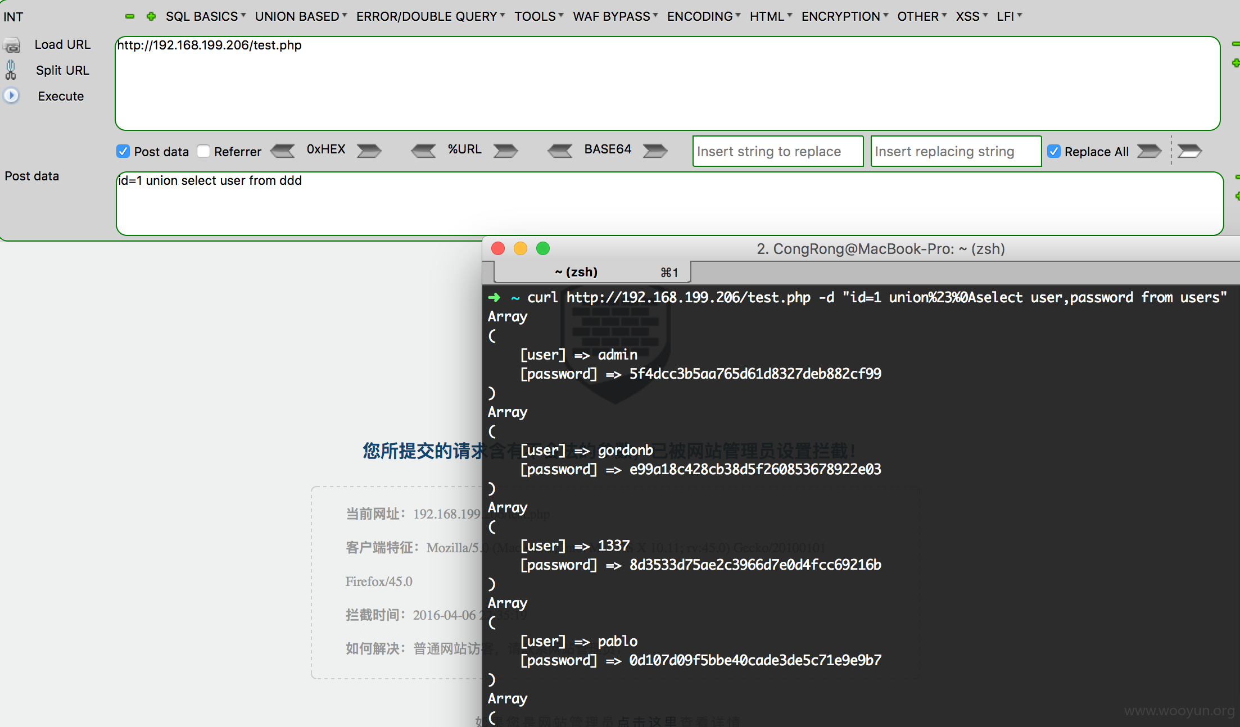Click the gordonb user value in terminal

click(x=626, y=451)
